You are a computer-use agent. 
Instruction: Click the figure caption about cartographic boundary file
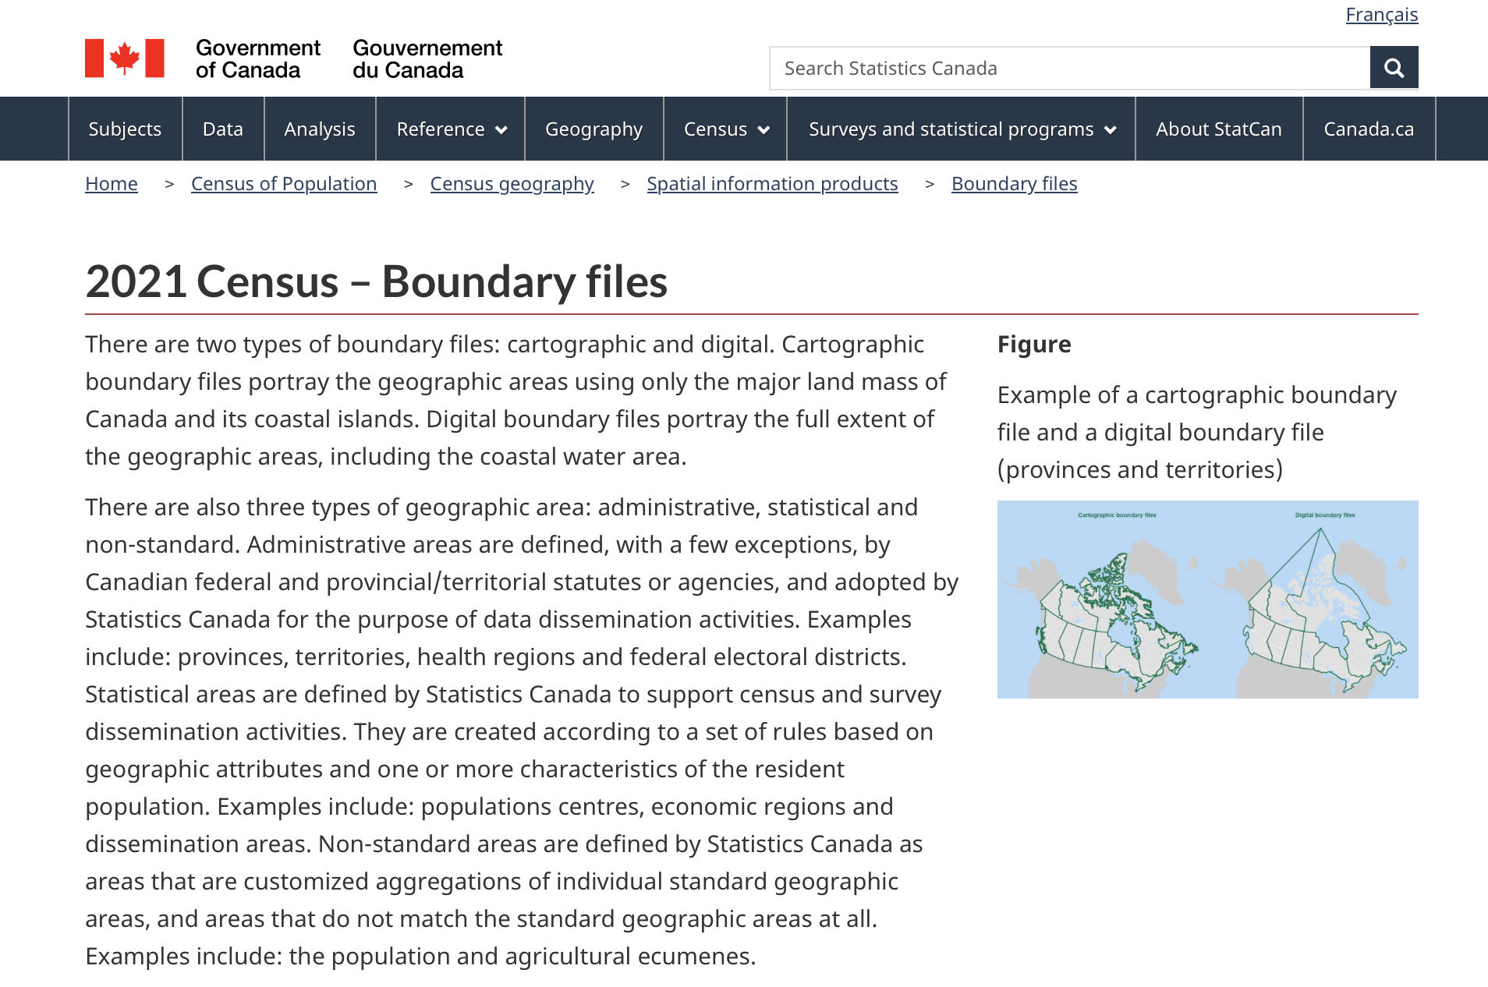[1197, 433]
